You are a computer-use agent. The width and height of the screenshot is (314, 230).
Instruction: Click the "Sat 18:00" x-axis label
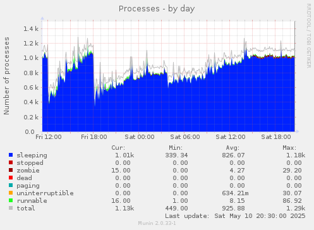(x=276, y=137)
